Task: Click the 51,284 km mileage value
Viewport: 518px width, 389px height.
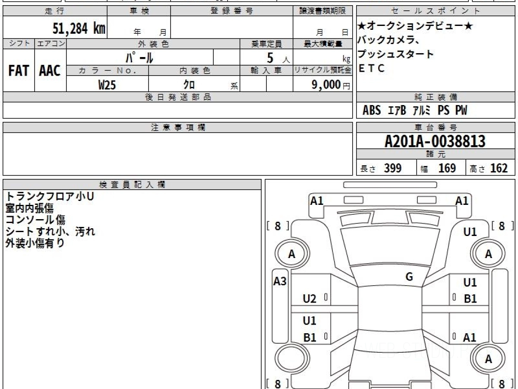Action: coord(79,29)
